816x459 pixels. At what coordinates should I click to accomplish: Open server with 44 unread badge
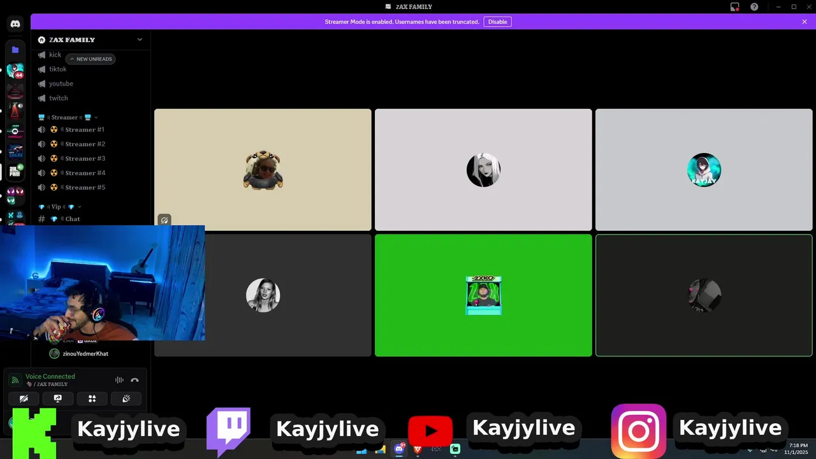(15, 70)
